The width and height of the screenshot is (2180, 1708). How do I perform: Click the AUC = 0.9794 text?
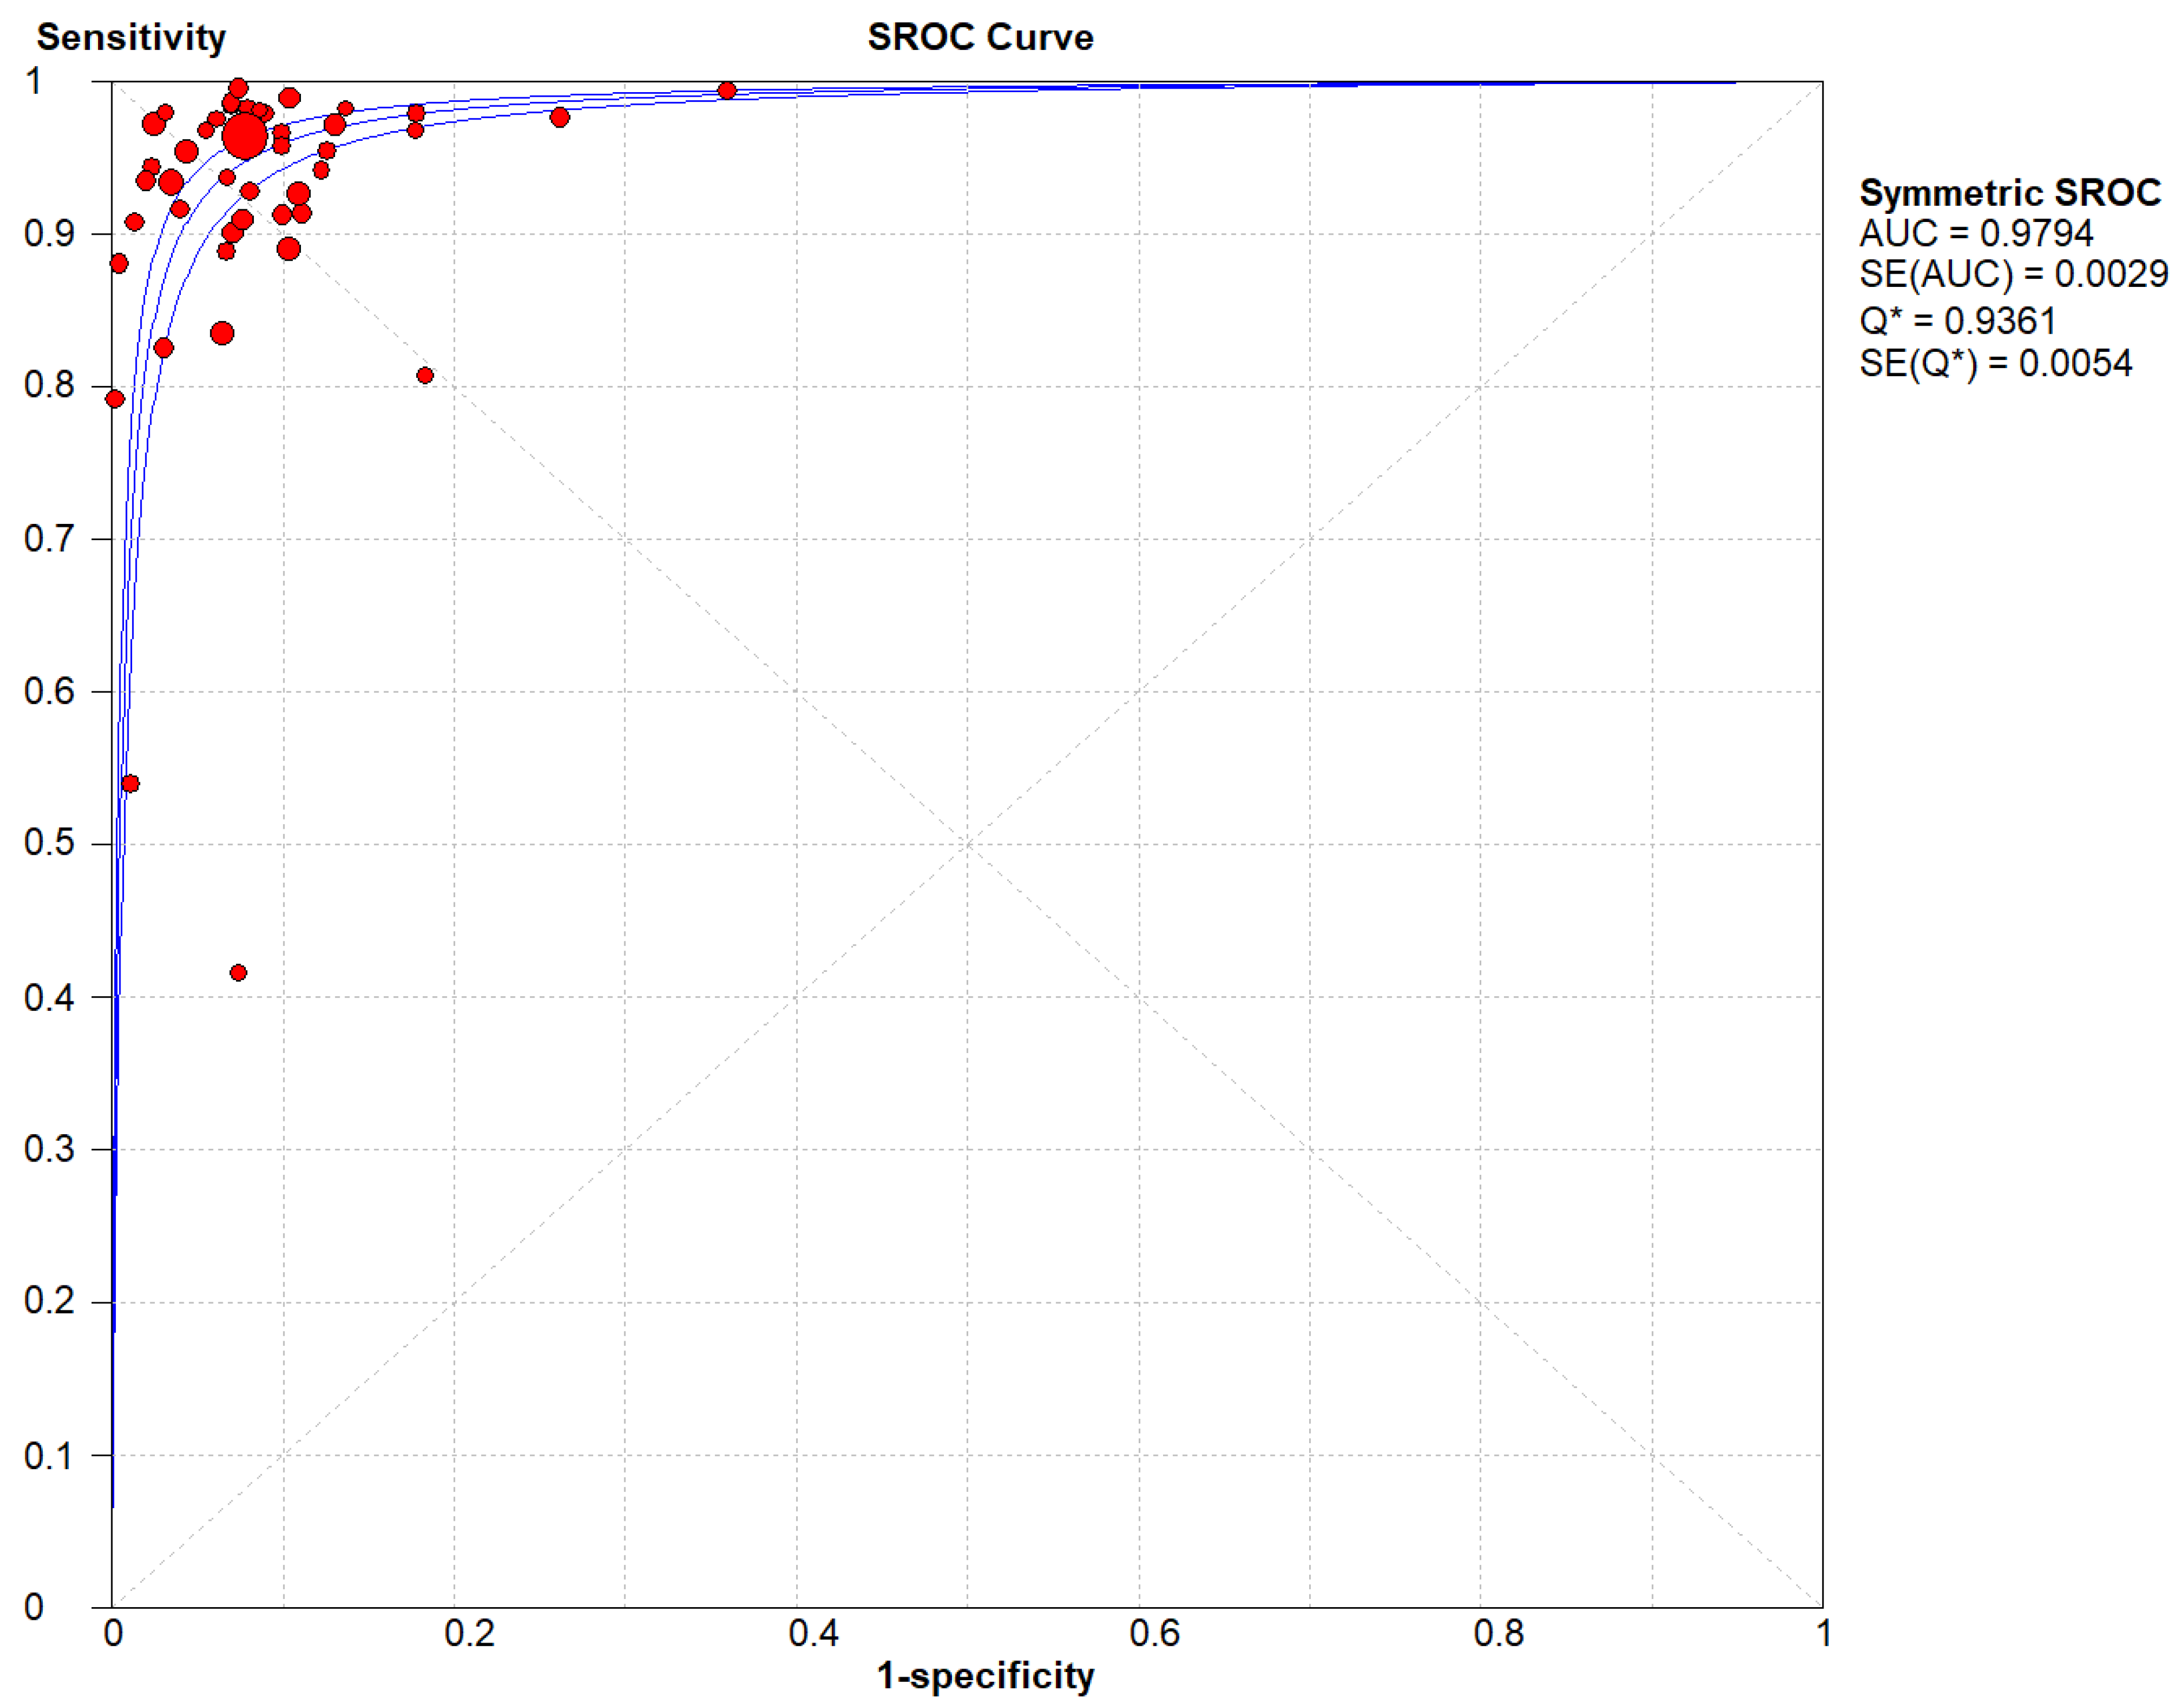point(1975,233)
